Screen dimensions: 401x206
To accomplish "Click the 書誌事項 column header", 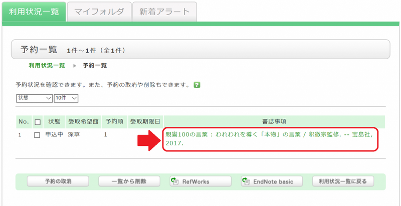I will tap(274, 122).
